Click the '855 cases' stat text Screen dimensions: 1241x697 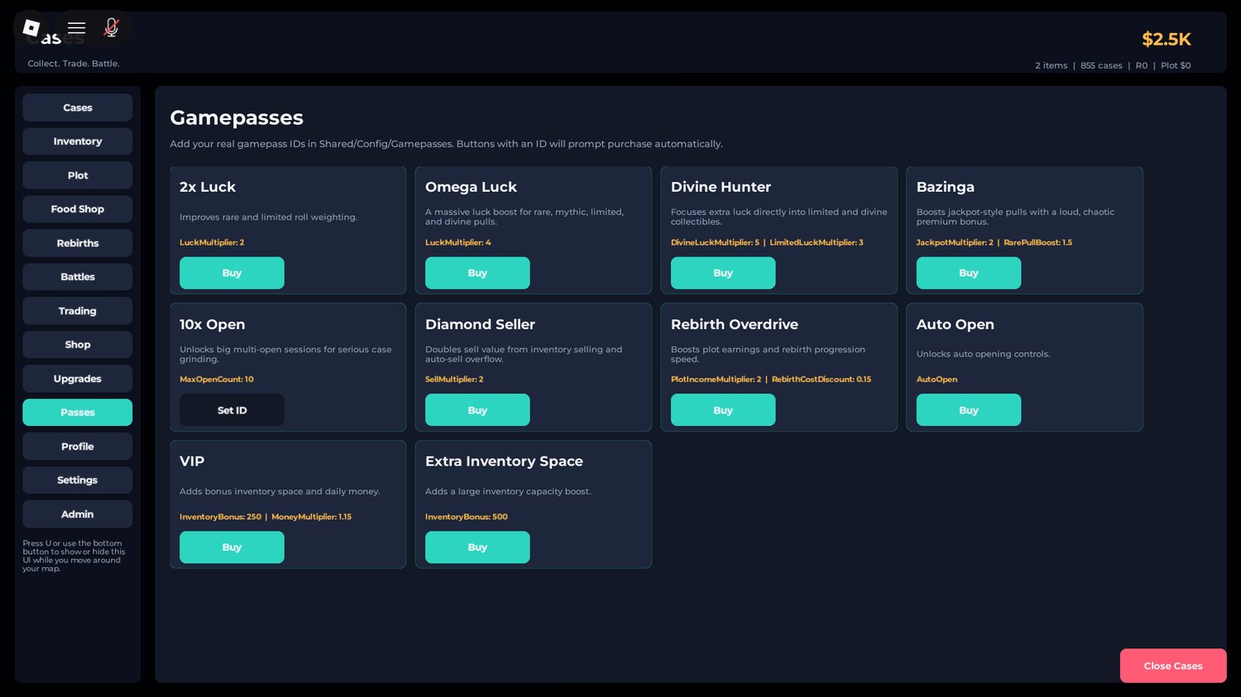[1101, 65]
